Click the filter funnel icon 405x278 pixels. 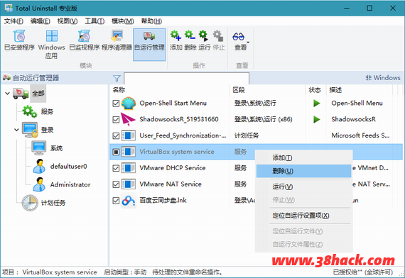[117, 78]
